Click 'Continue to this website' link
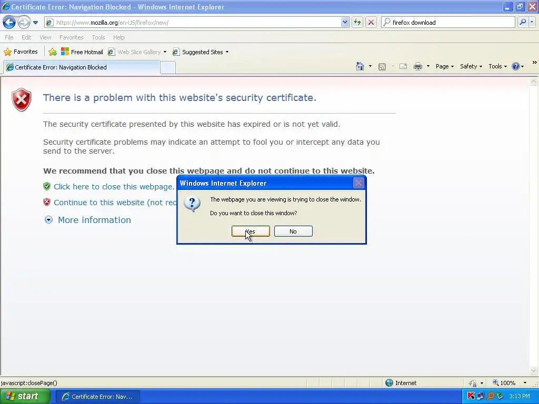This screenshot has width=539, height=404. pos(115,203)
